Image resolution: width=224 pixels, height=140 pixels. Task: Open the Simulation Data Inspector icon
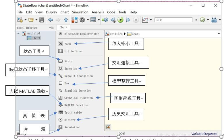(x=145, y=20)
